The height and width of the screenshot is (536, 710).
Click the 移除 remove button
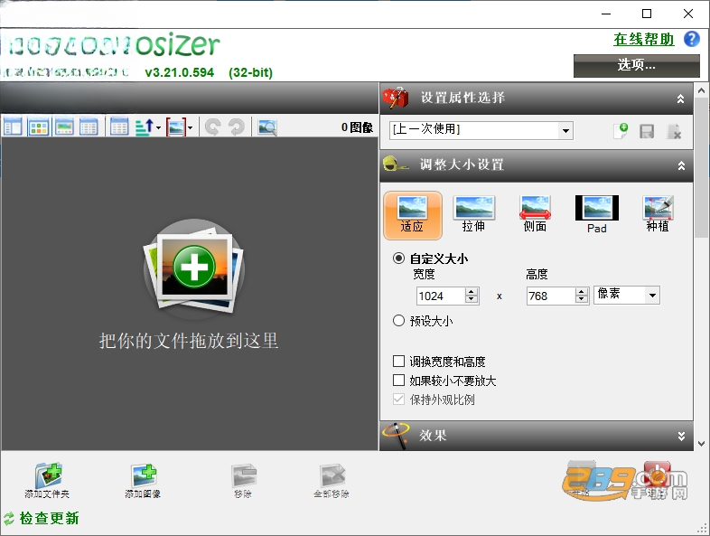pos(243,481)
